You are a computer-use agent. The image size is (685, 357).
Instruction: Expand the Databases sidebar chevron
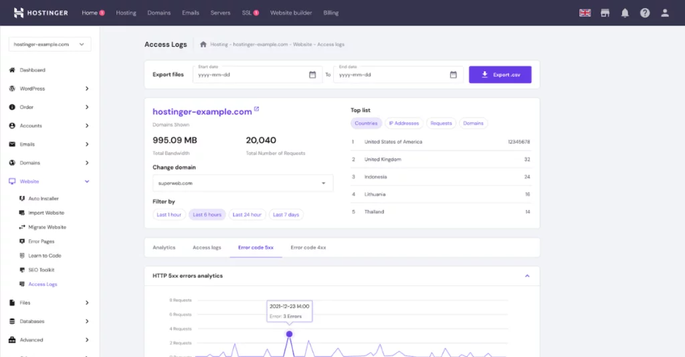(x=87, y=321)
